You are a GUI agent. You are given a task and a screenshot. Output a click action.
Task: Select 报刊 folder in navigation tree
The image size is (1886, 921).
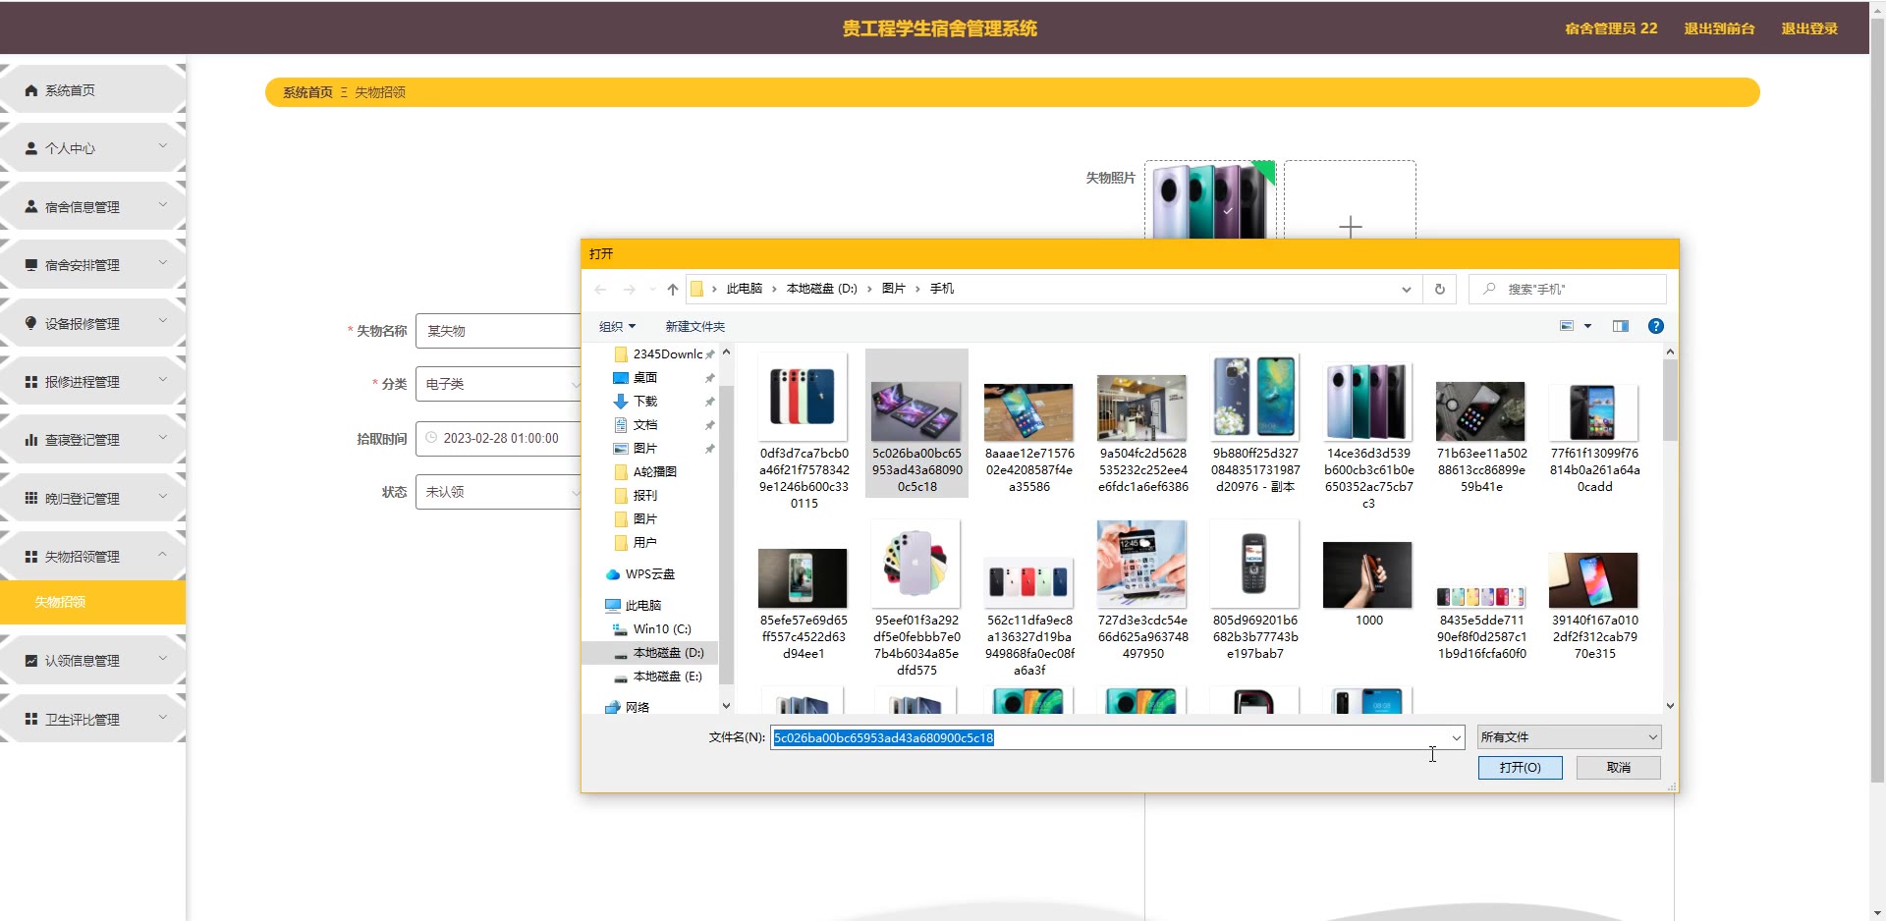pyautogui.click(x=644, y=495)
